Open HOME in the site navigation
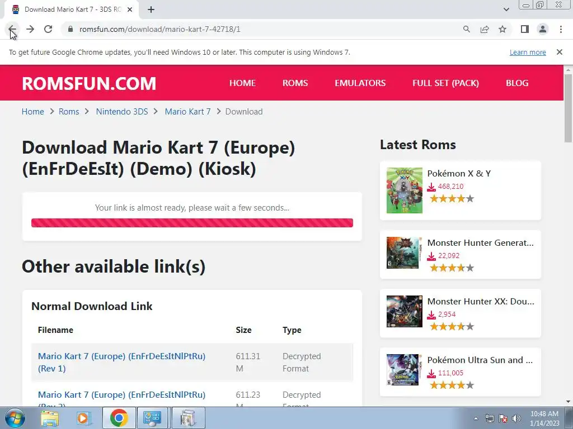 pyautogui.click(x=242, y=83)
